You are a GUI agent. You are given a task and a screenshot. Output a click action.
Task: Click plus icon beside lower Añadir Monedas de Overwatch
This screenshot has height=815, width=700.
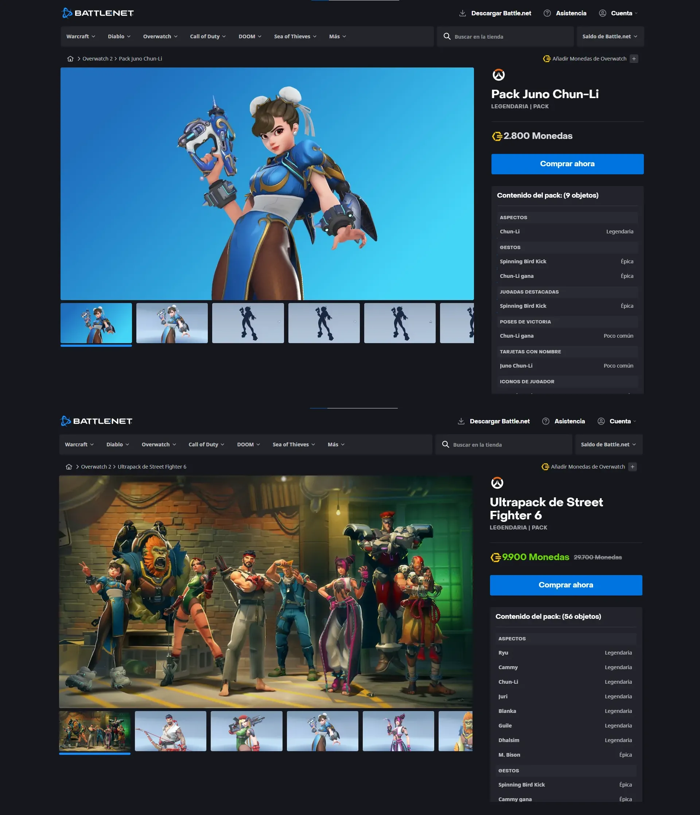[x=632, y=466]
